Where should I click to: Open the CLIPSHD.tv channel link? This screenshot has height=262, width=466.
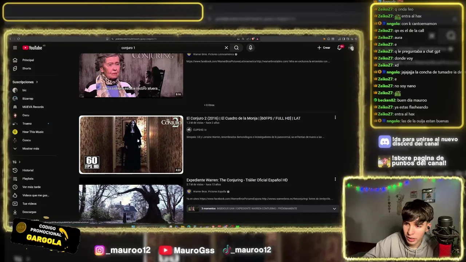200,130
